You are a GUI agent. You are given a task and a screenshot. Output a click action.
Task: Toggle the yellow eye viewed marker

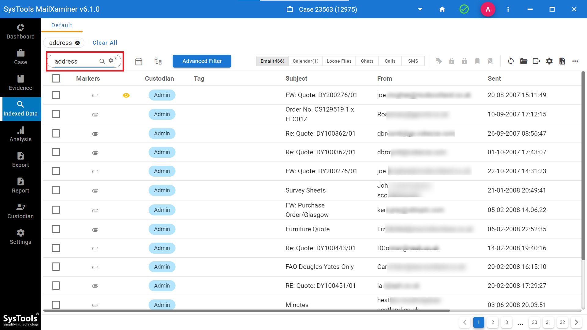click(126, 95)
